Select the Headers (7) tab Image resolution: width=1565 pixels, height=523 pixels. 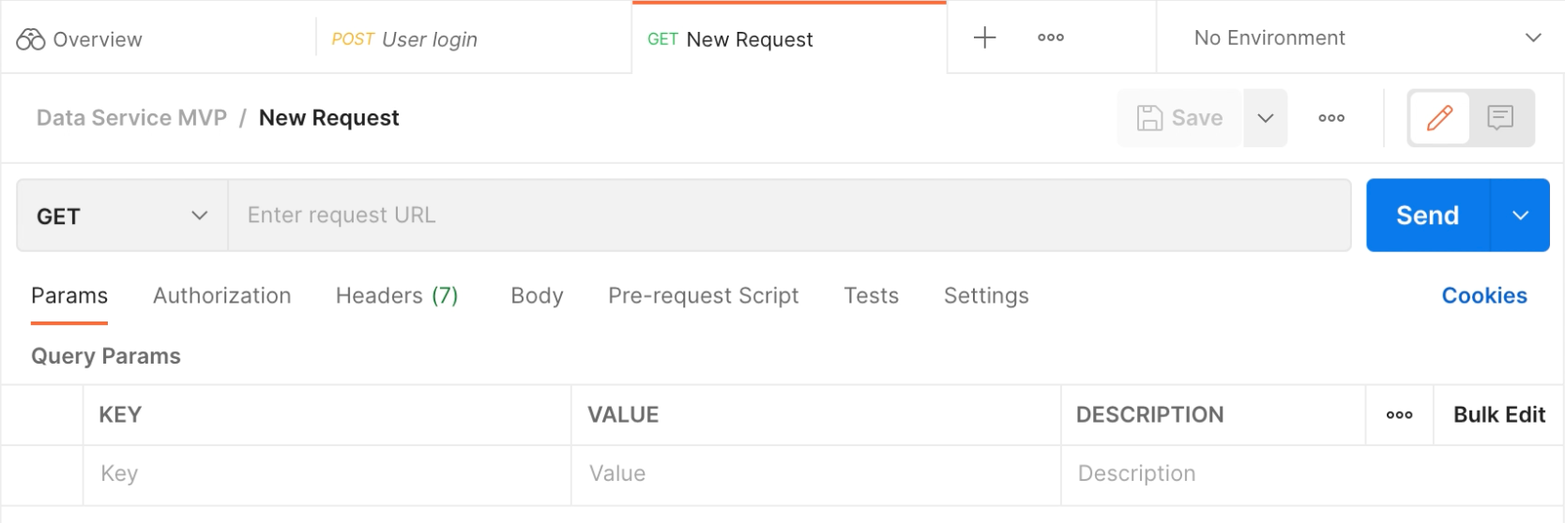pyautogui.click(x=396, y=296)
